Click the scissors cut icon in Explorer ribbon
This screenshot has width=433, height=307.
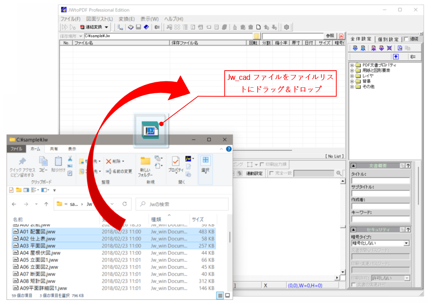(x=70, y=159)
